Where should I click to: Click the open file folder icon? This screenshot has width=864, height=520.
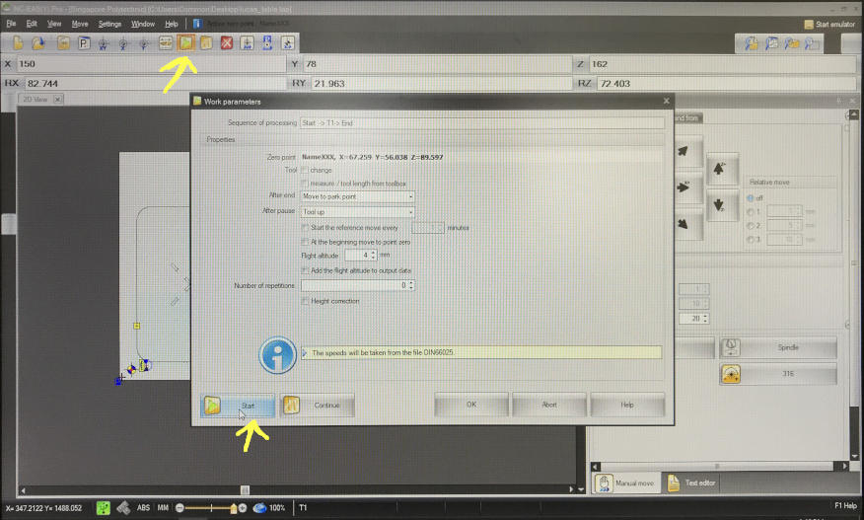point(38,42)
